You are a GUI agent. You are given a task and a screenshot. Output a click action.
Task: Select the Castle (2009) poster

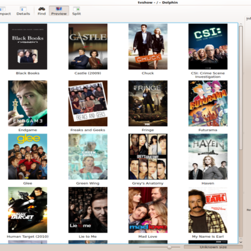point(88,46)
